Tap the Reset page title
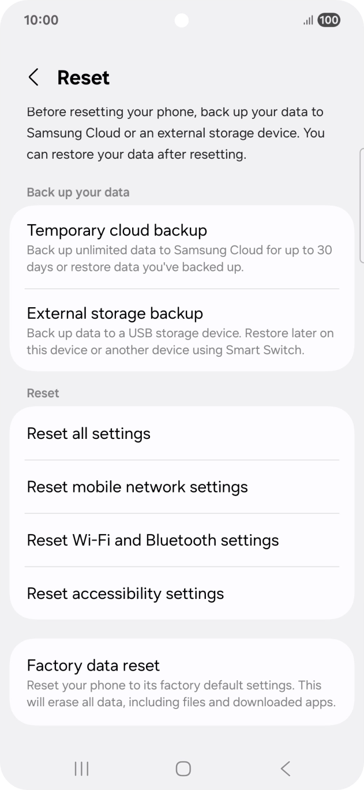 coord(83,77)
